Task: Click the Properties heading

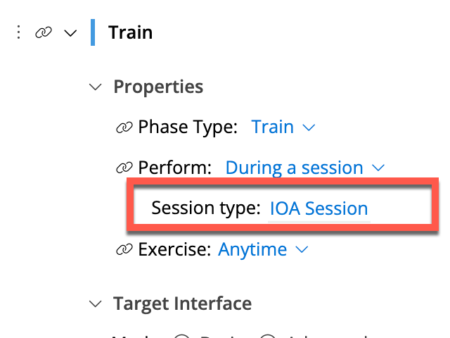Action: coord(158,87)
